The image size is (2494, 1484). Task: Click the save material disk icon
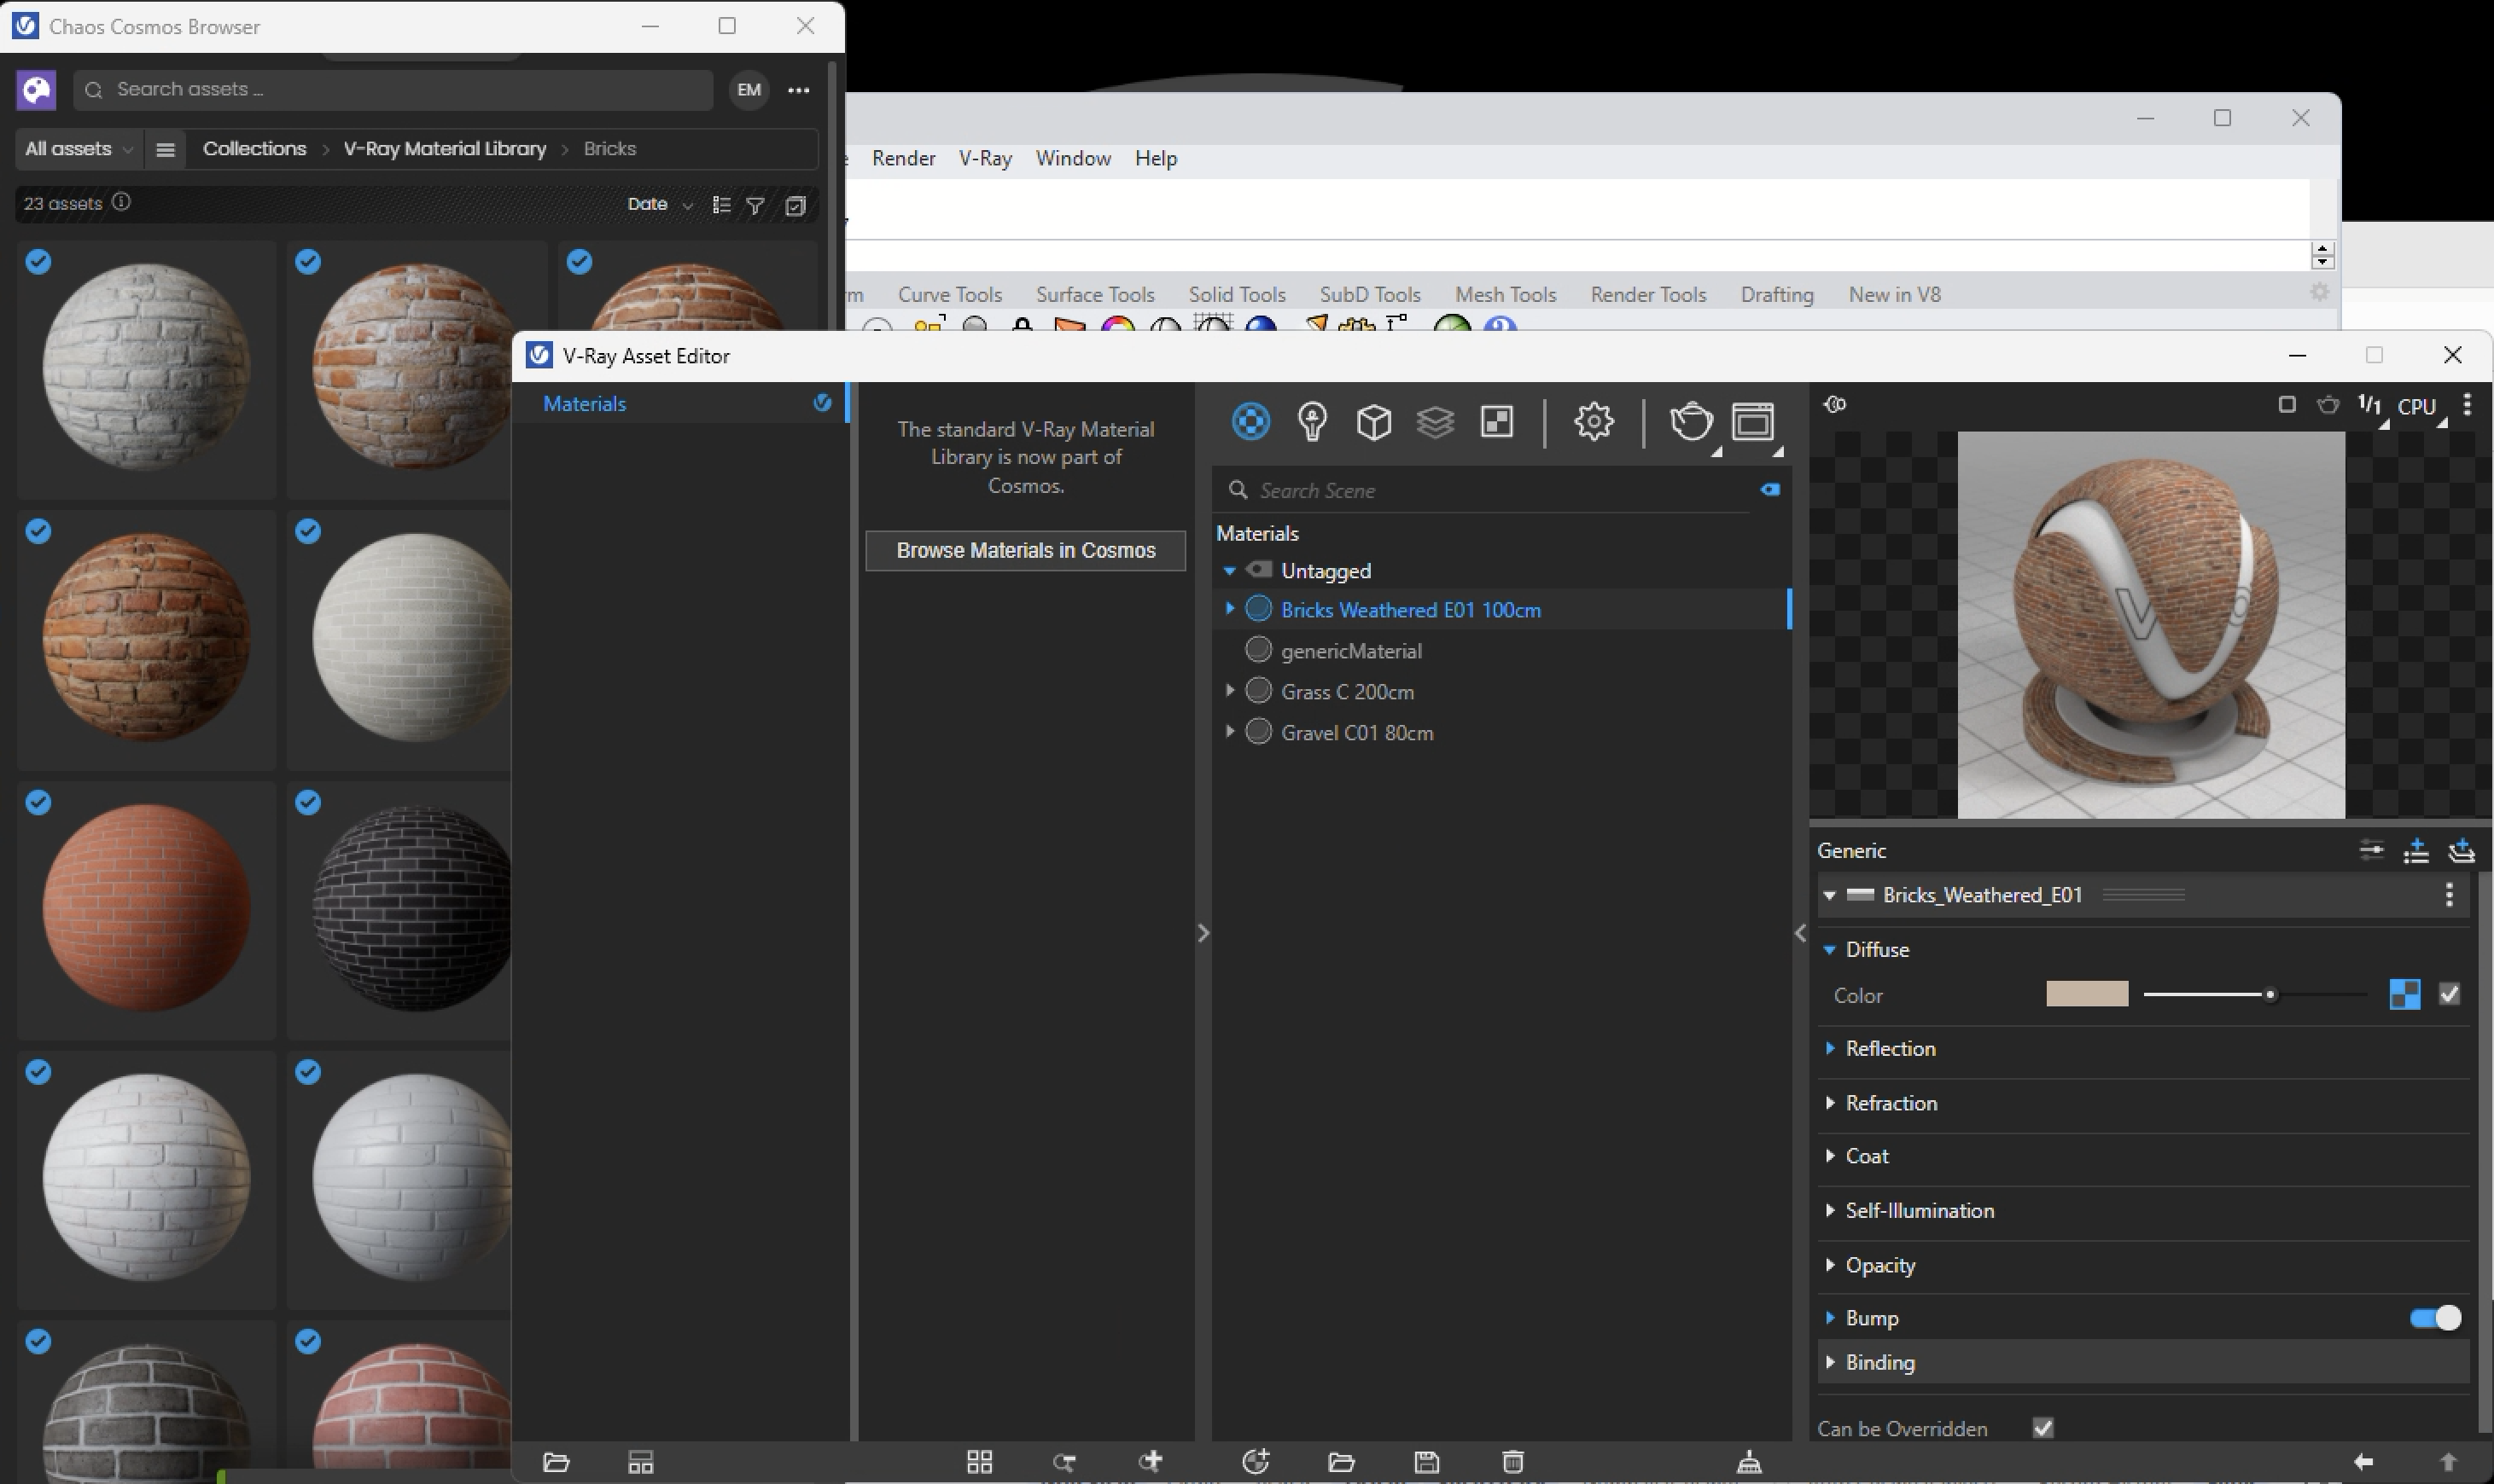tap(1426, 1461)
